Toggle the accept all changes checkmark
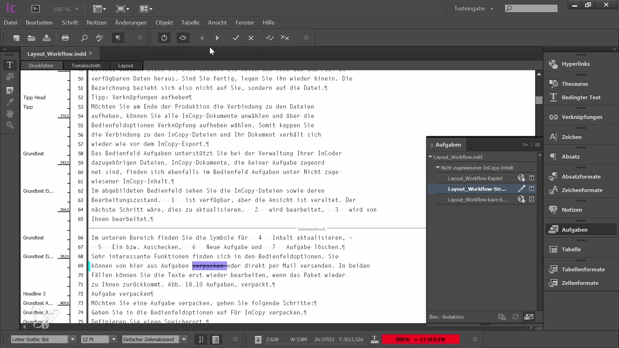Viewport: 619px width, 348px height. pyautogui.click(x=270, y=38)
